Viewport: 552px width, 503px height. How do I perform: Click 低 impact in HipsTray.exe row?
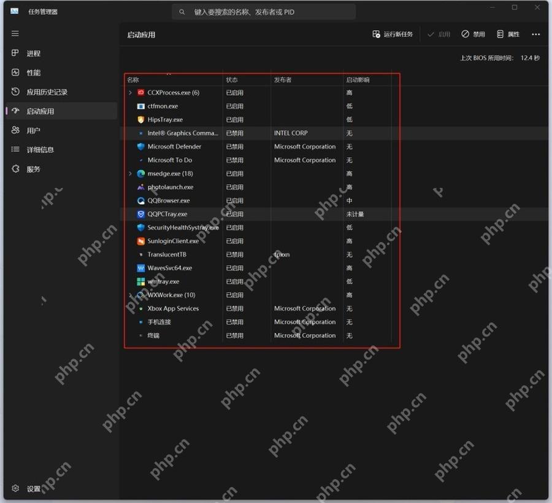349,120
